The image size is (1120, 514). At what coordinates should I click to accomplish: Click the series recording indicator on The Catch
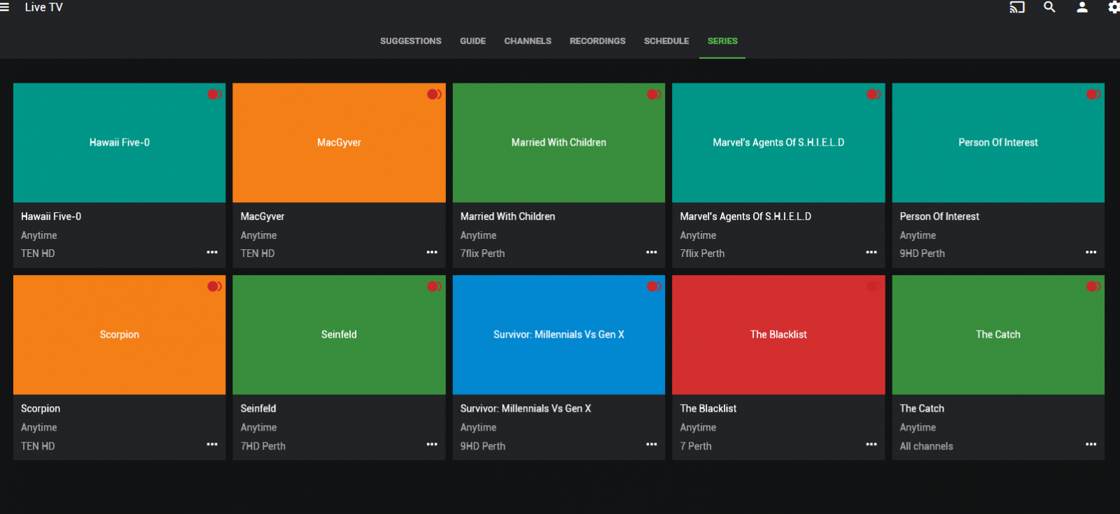[1093, 286]
